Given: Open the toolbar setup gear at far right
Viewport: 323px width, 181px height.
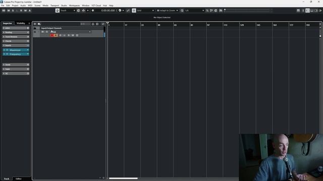Looking at the screenshot, I should (320, 11).
